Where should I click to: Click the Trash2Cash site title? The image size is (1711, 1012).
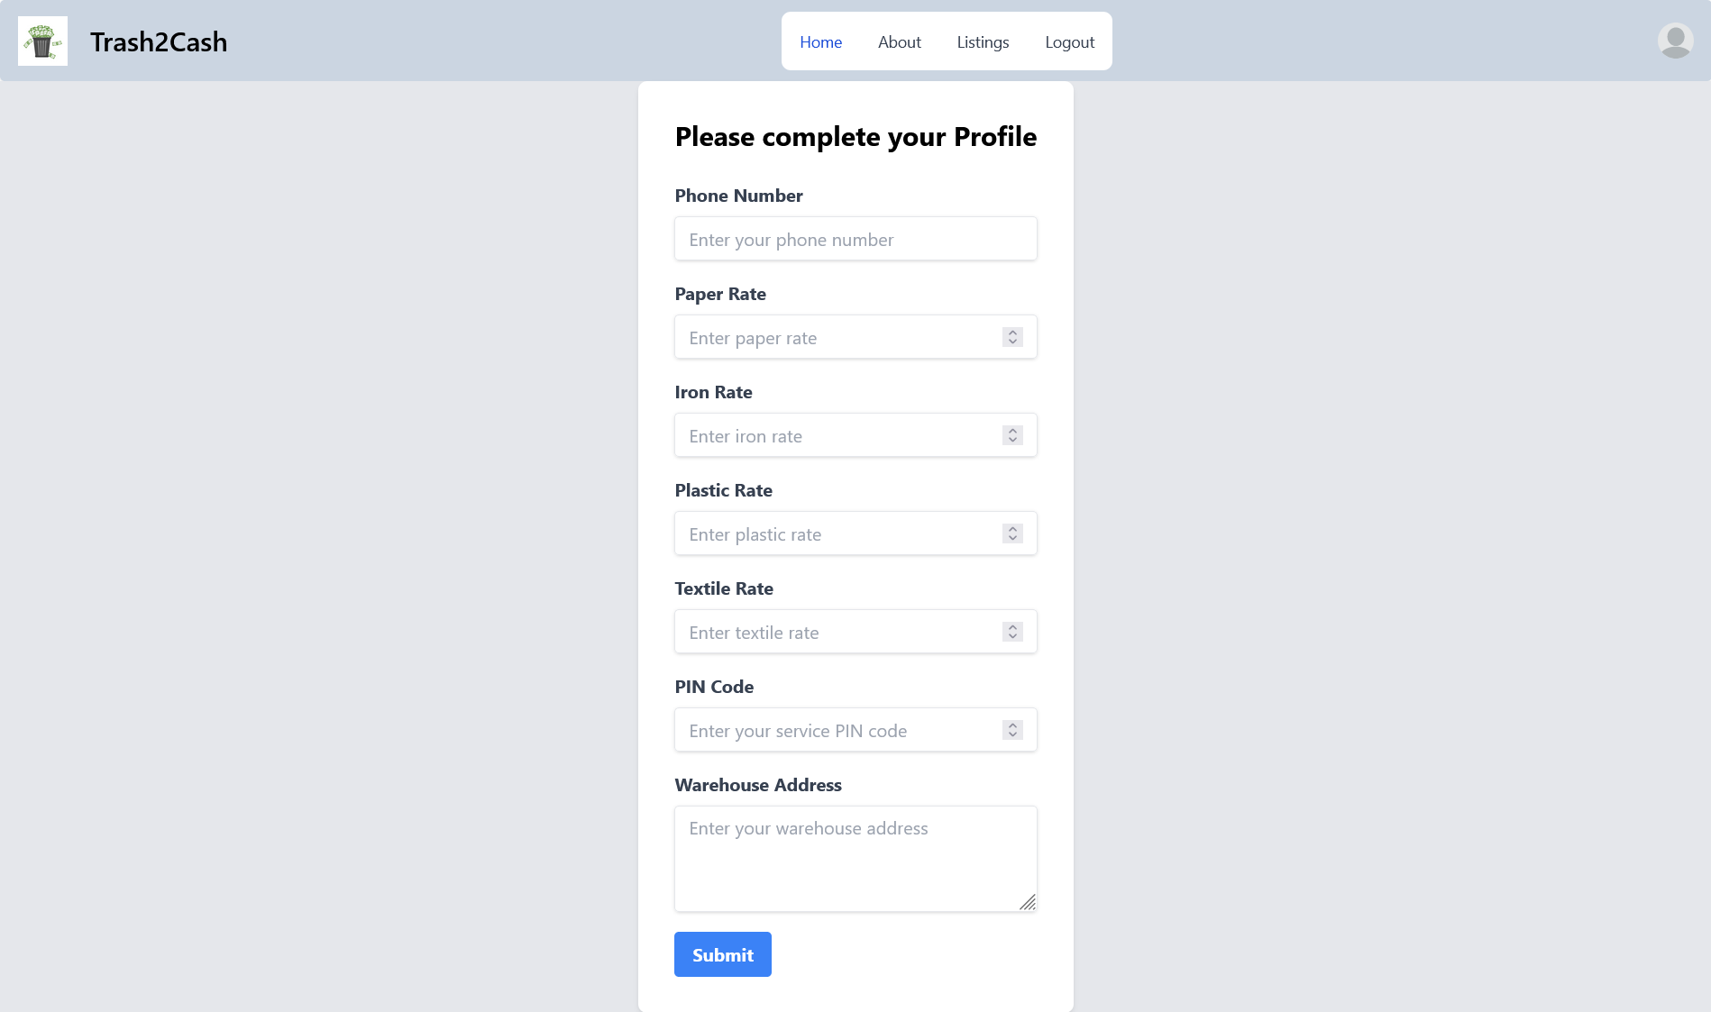coord(159,42)
